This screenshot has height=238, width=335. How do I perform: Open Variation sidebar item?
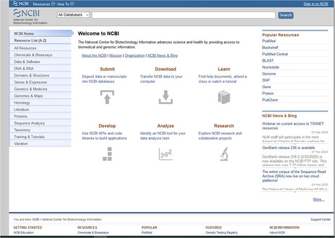(40, 143)
